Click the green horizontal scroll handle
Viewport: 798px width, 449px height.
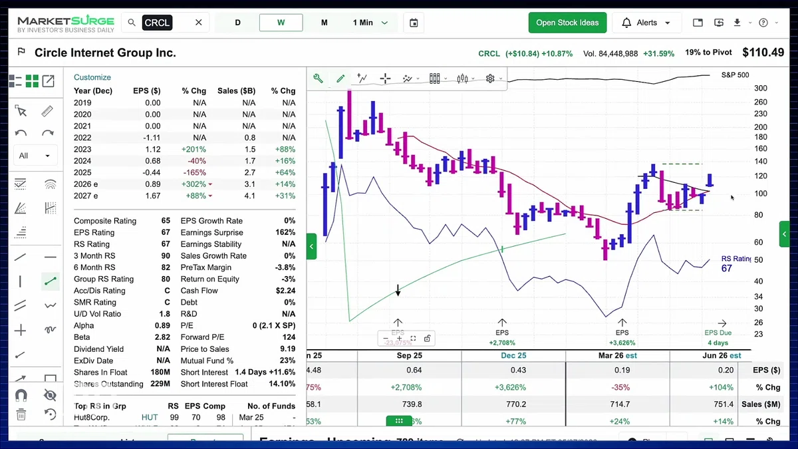[x=399, y=421]
